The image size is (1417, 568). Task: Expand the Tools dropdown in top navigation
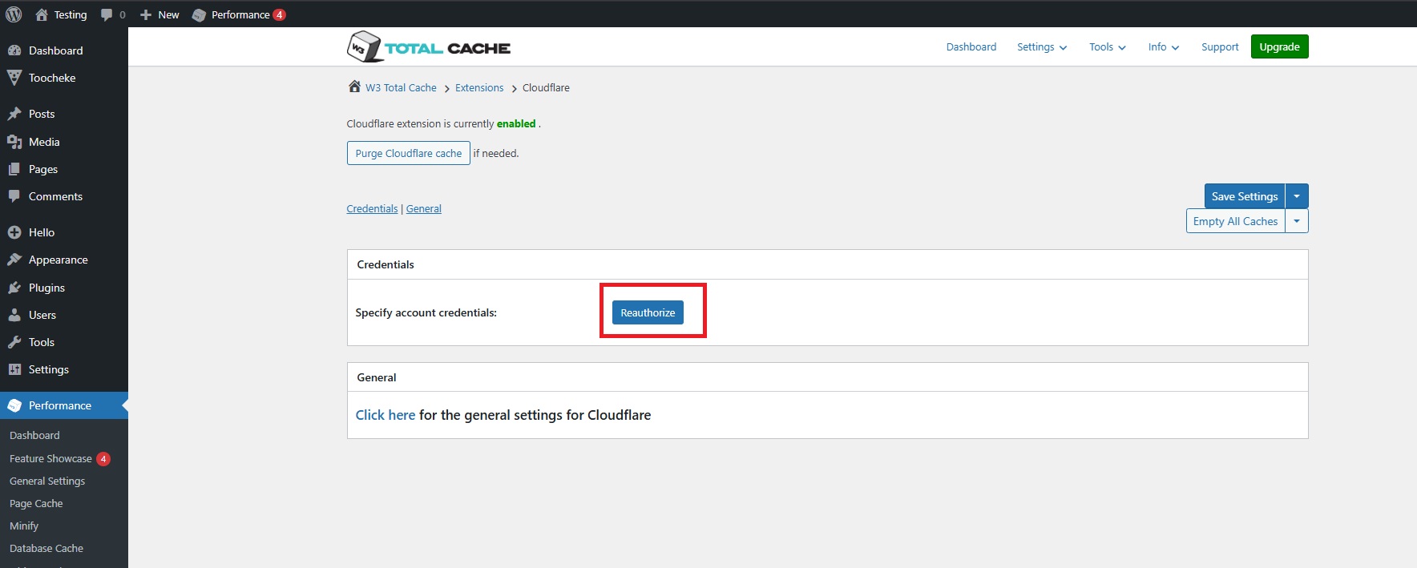click(1108, 47)
